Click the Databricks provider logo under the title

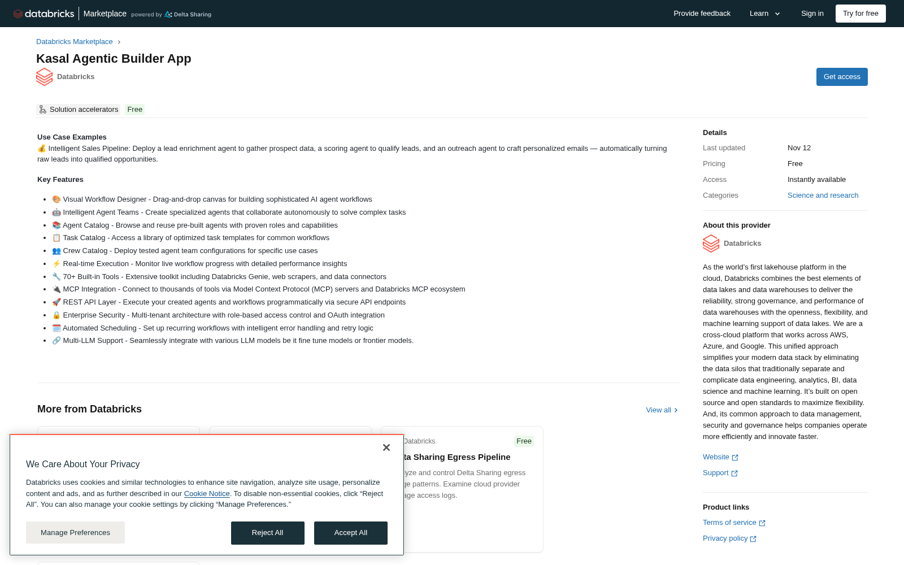(x=44, y=77)
